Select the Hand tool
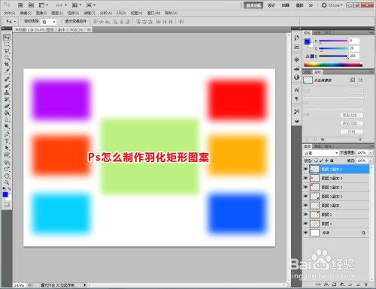The width and height of the screenshot is (376, 289). click(x=7, y=176)
